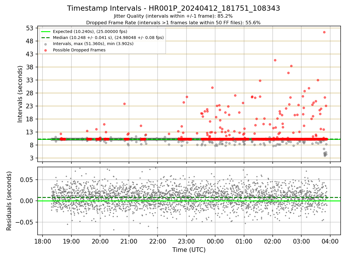Click the 33 y-axis tick label
The image size is (347, 260).
pyautogui.click(x=30, y=80)
